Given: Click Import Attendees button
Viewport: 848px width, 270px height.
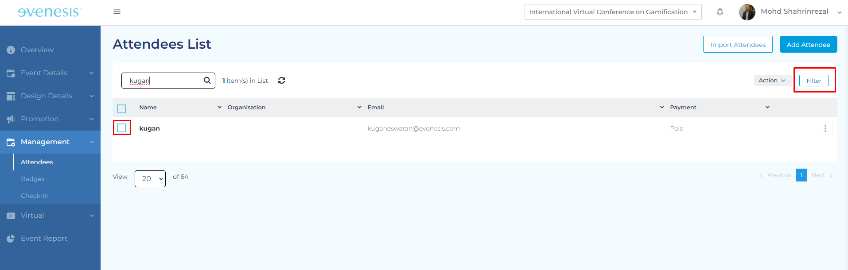Looking at the screenshot, I should 738,44.
